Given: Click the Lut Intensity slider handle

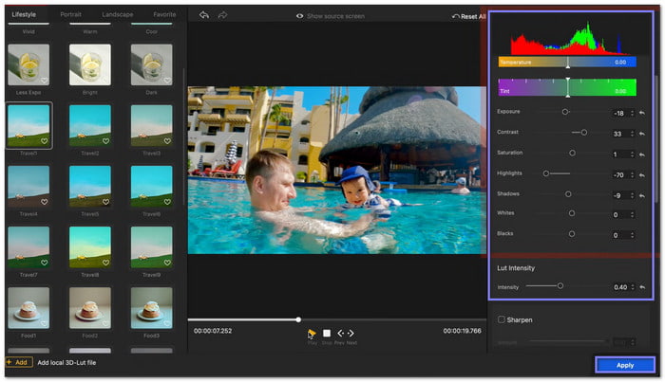Looking at the screenshot, I should point(560,286).
